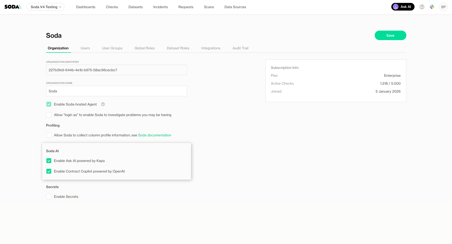This screenshot has height=244, width=452.
Task: Click the Slack integration icon
Action: tap(432, 7)
